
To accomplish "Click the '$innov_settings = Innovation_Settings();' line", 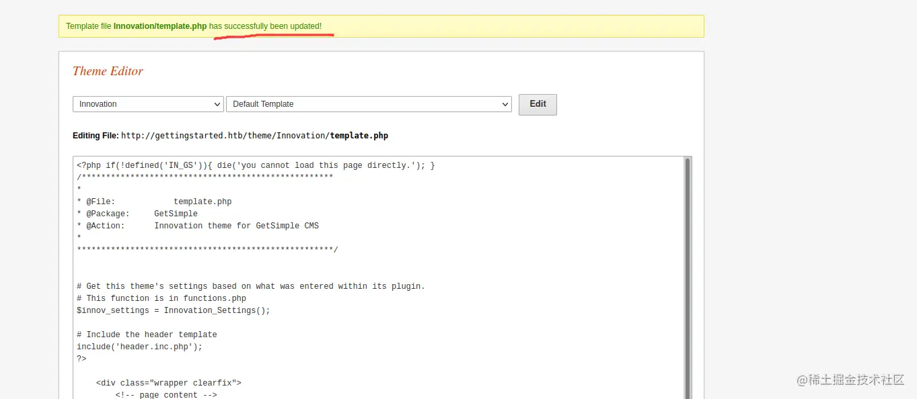I will click(174, 310).
